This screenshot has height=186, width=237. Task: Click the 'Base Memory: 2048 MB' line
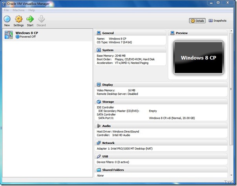(x=111, y=56)
